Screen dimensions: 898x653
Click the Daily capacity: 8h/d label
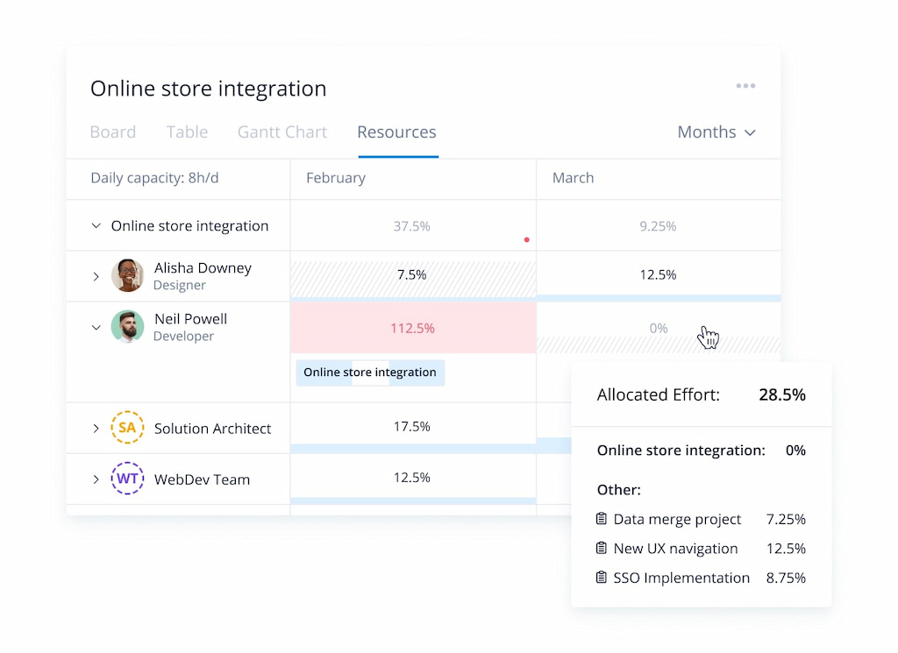coord(154,178)
